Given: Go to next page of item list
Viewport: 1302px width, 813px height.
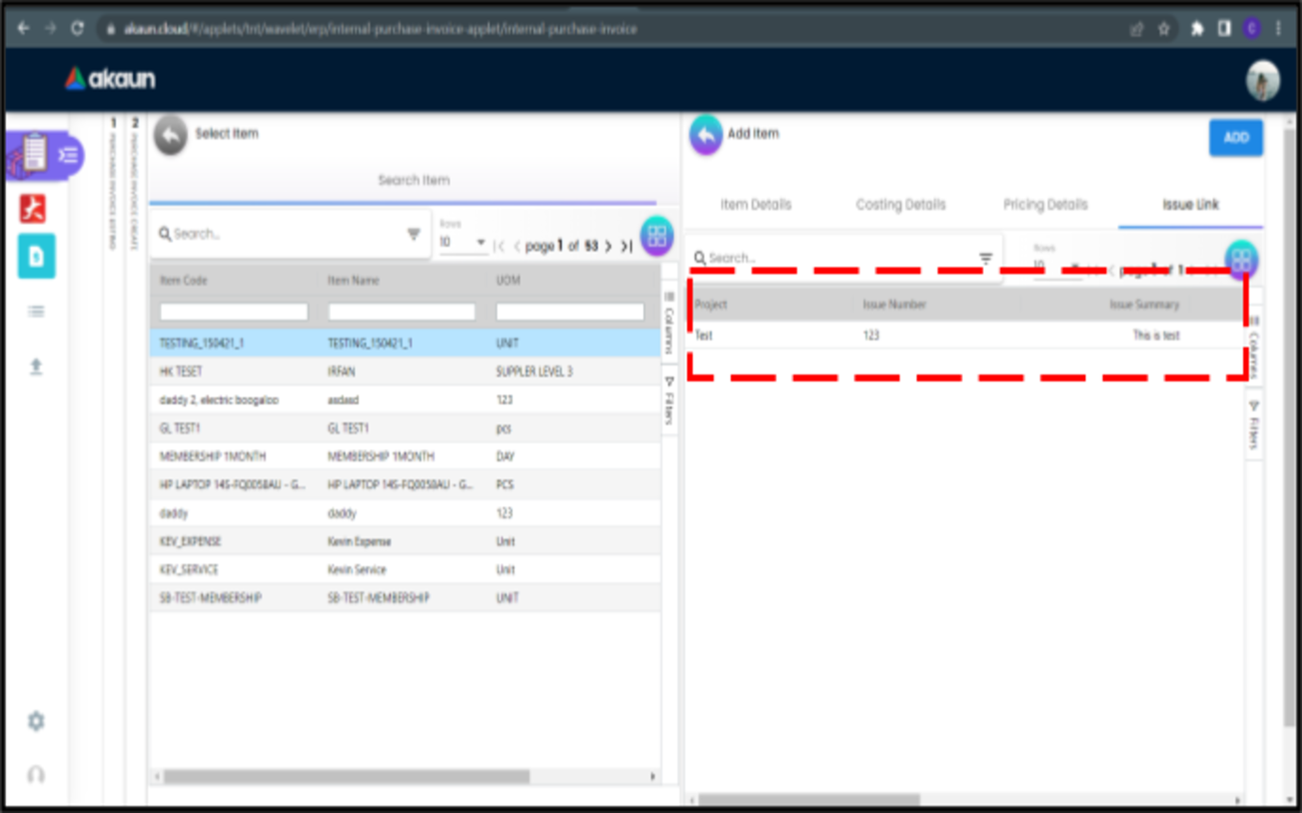Looking at the screenshot, I should pyautogui.click(x=609, y=246).
